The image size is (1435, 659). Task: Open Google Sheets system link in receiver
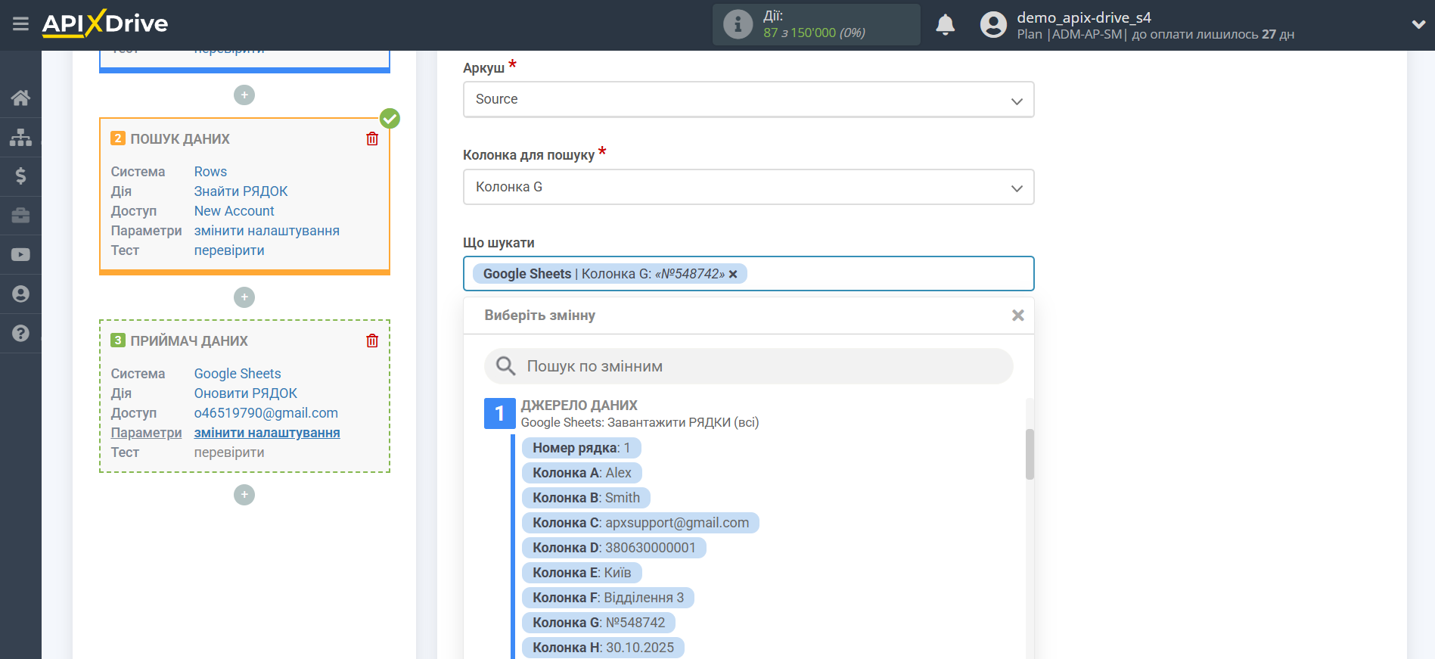(238, 374)
